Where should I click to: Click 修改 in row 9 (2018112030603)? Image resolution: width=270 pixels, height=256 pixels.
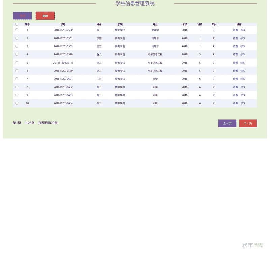point(243,95)
